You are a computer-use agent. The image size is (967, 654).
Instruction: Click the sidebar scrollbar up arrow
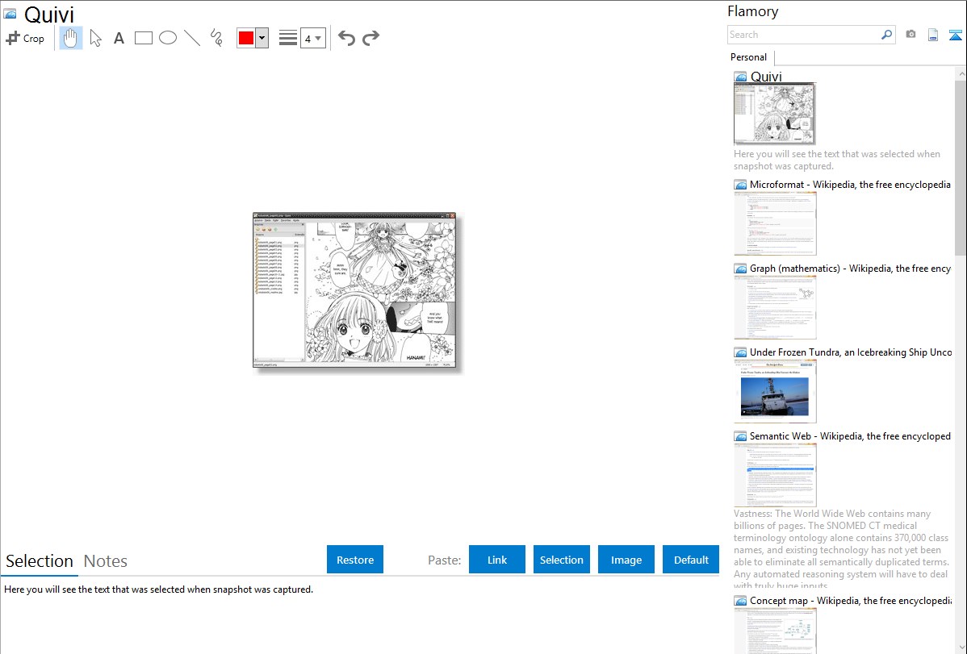pos(961,74)
